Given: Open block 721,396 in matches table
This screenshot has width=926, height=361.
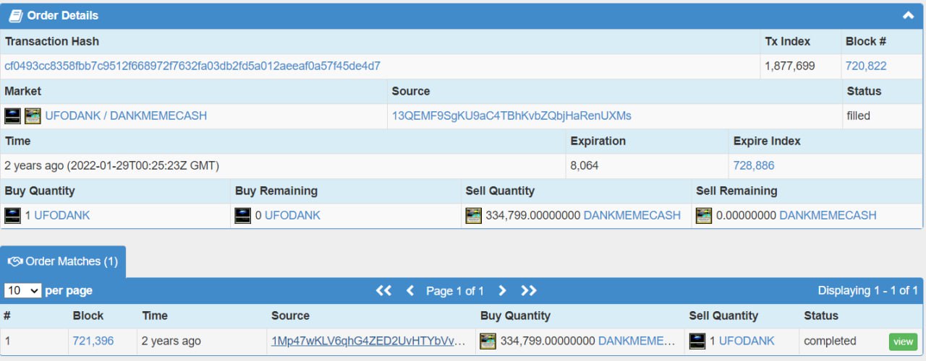Looking at the screenshot, I should (93, 341).
